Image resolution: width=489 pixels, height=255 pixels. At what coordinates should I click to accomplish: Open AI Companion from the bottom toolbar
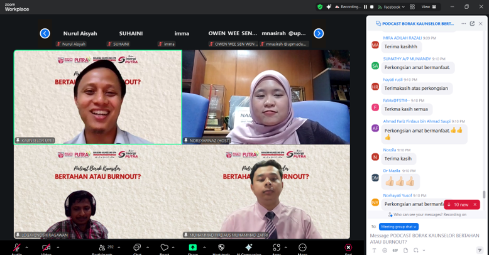coord(248,248)
